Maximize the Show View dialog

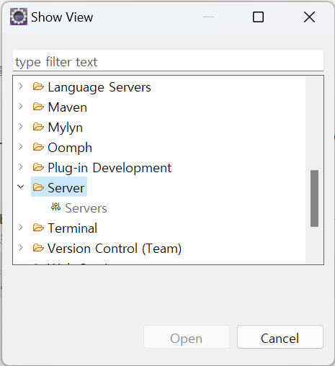(x=258, y=17)
